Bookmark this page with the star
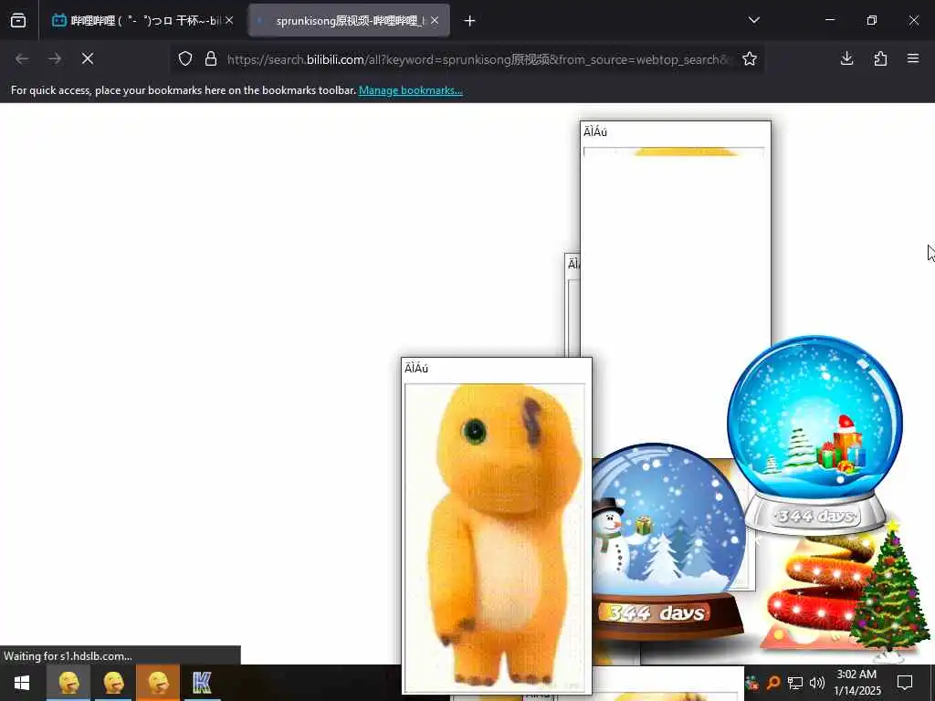935x701 pixels. pyautogui.click(x=750, y=58)
